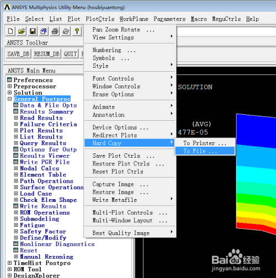
Task: Click the Data & File Opts dialog icon
Action: pos(16,105)
